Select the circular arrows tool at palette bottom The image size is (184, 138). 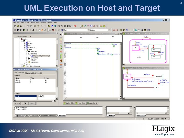(x=61, y=67)
